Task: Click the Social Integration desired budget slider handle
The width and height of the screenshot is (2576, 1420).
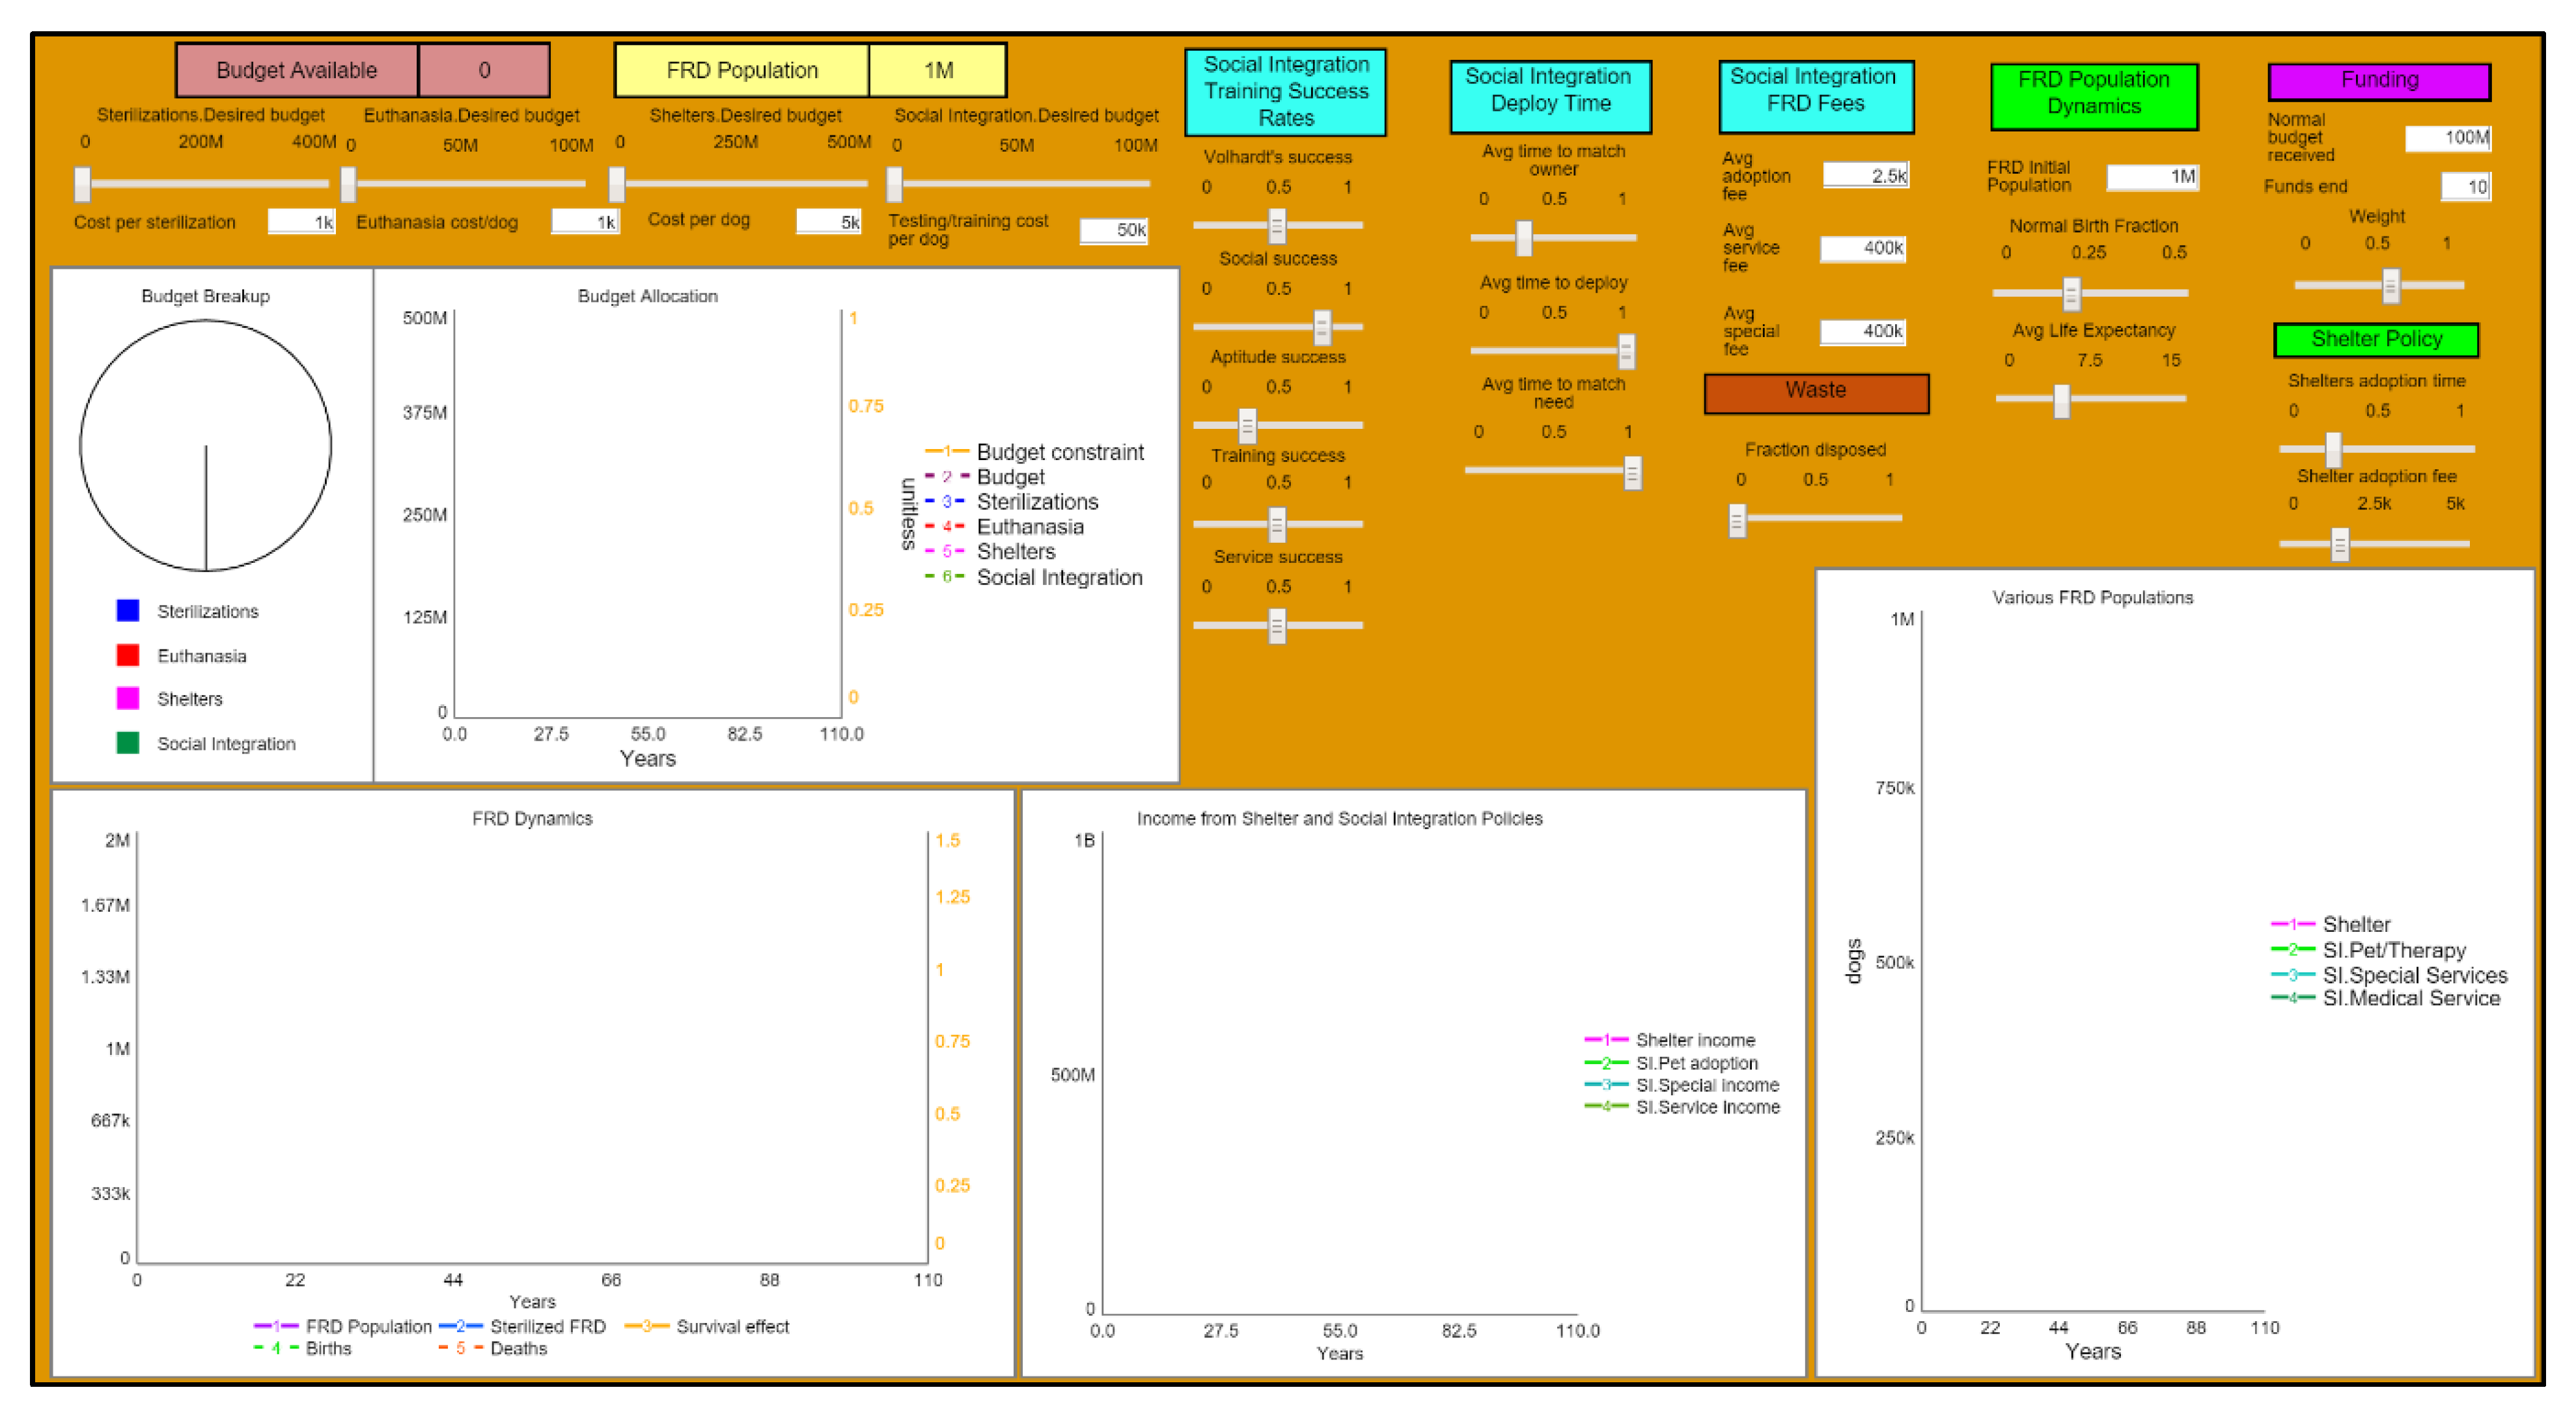Action: [x=895, y=184]
